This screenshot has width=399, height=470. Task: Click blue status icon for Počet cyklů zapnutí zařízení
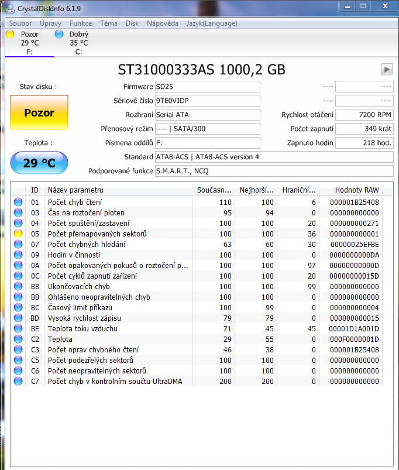[18, 276]
